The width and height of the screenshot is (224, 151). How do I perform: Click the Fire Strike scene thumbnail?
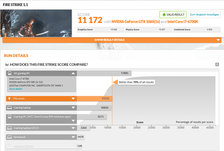point(36,23)
